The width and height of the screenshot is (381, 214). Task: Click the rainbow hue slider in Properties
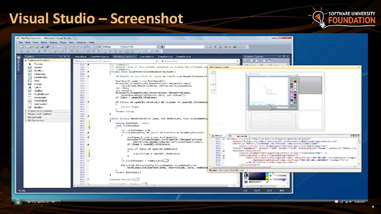click(267, 176)
